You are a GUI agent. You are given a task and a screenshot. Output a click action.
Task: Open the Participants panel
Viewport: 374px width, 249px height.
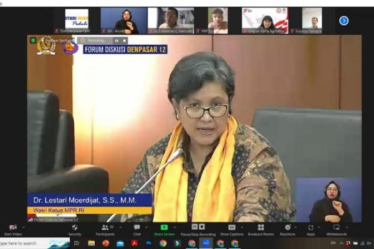click(x=104, y=228)
